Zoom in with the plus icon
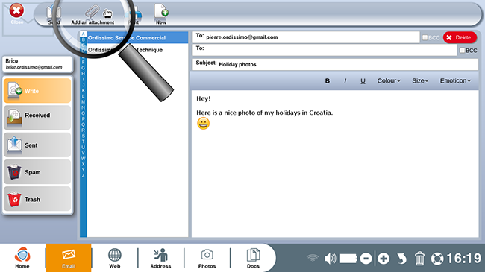The width and height of the screenshot is (485, 272). coord(384,259)
